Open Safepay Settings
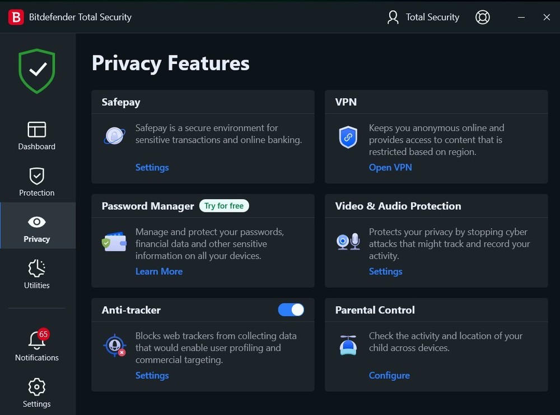This screenshot has height=415, width=560. [152, 167]
